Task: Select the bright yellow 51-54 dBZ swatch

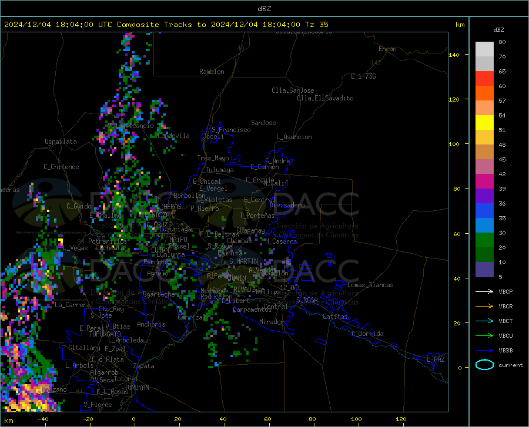Action: click(x=484, y=123)
